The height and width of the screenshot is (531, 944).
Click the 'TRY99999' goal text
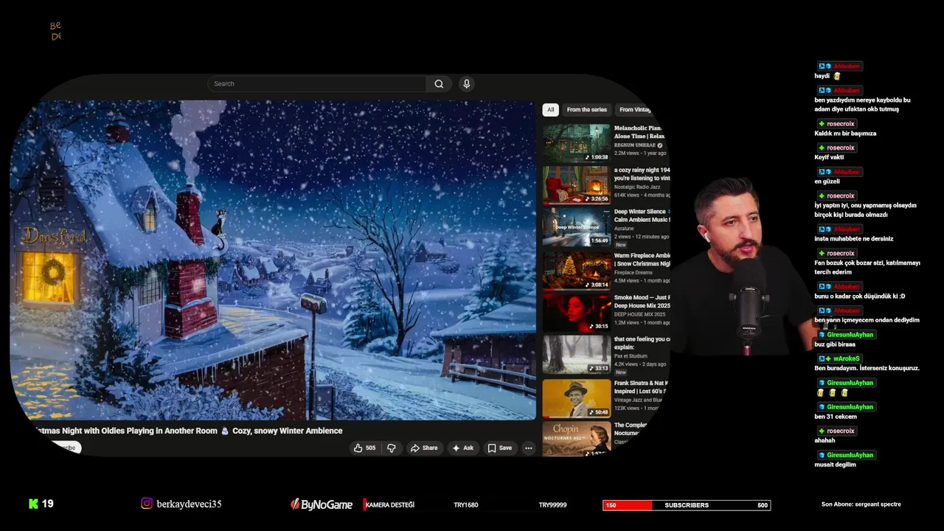point(552,505)
